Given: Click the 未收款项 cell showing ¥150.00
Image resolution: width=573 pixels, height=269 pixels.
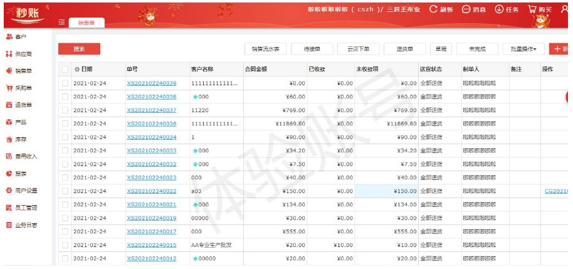Looking at the screenshot, I should [386, 191].
